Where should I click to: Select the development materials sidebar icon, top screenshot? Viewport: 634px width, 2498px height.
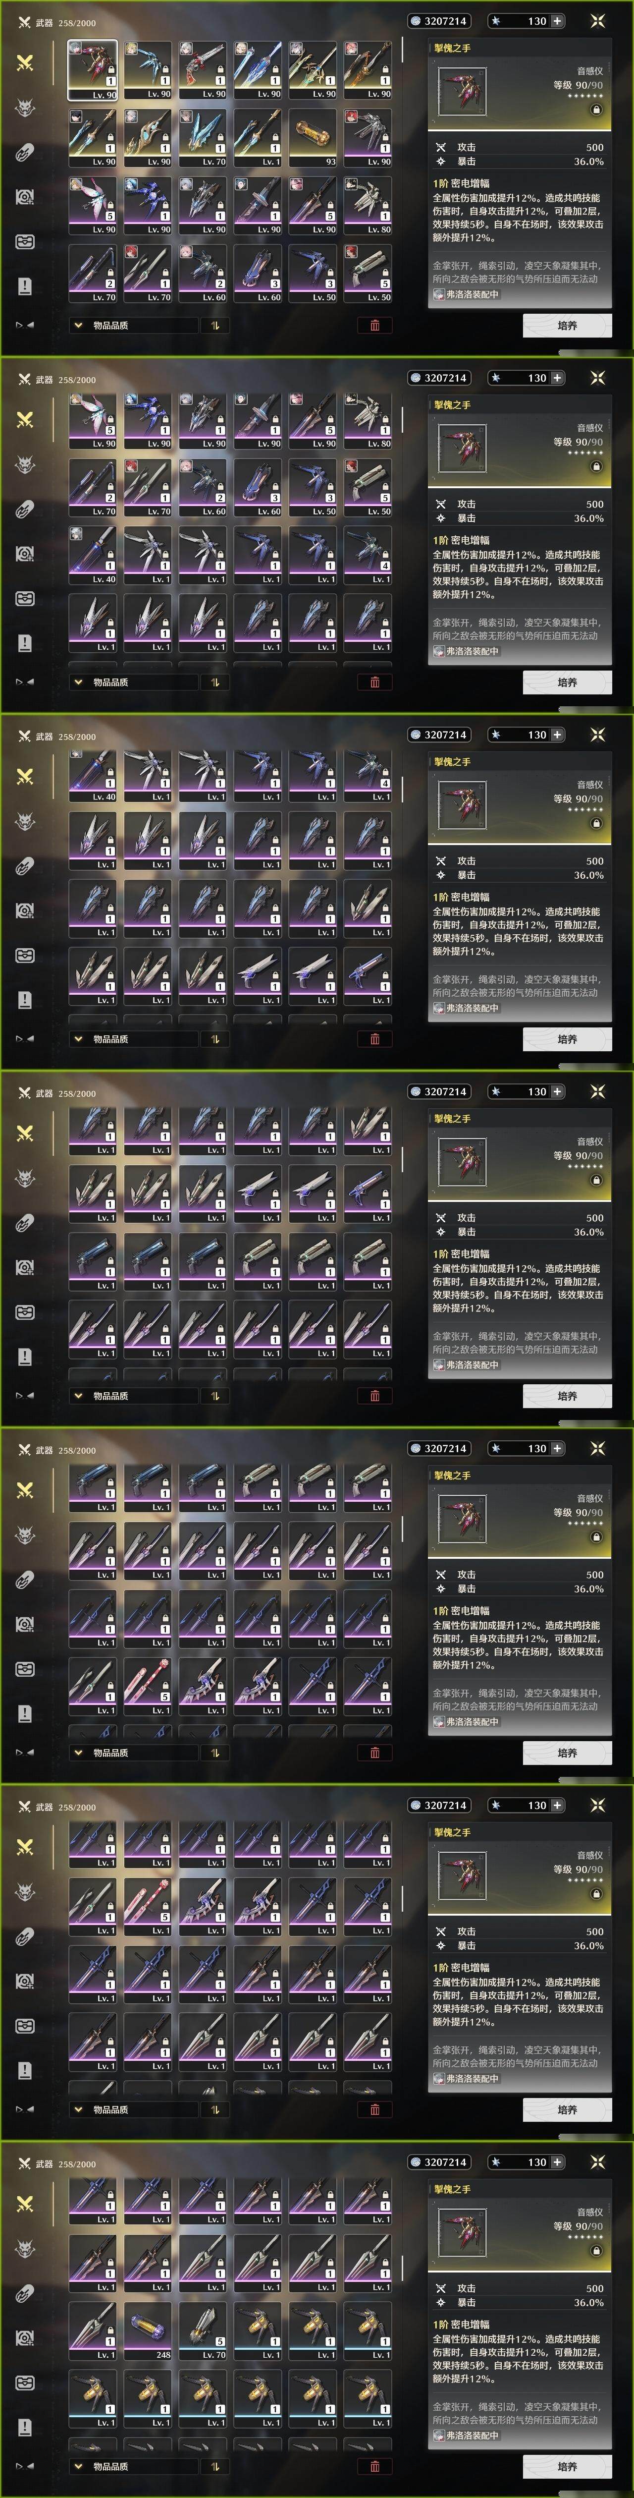click(x=25, y=151)
